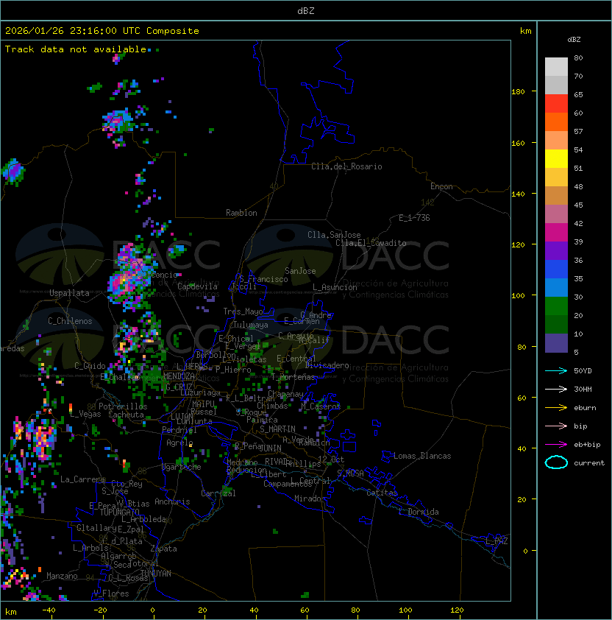Click 'Track data not available' message
The width and height of the screenshot is (612, 620).
click(x=76, y=49)
